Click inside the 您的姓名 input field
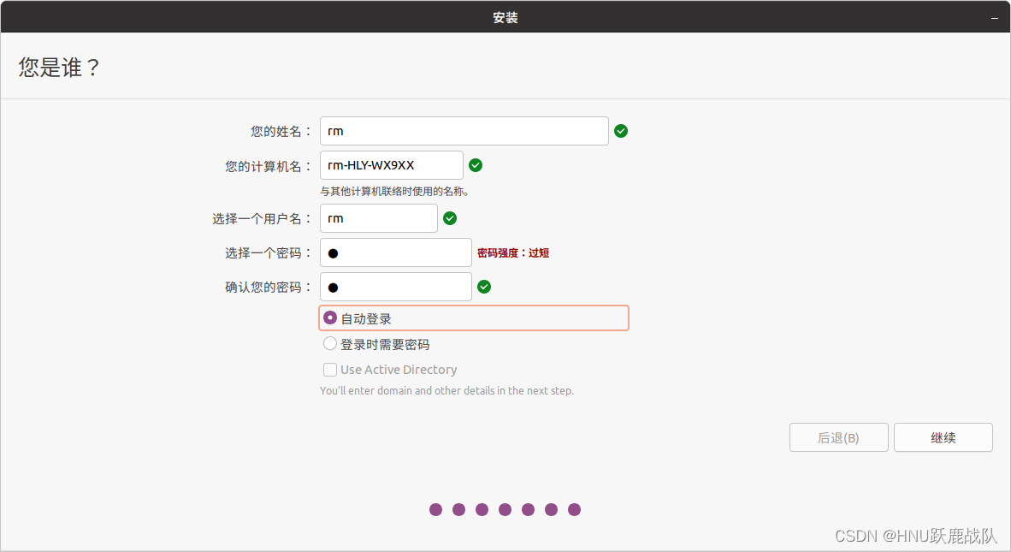 click(x=464, y=131)
